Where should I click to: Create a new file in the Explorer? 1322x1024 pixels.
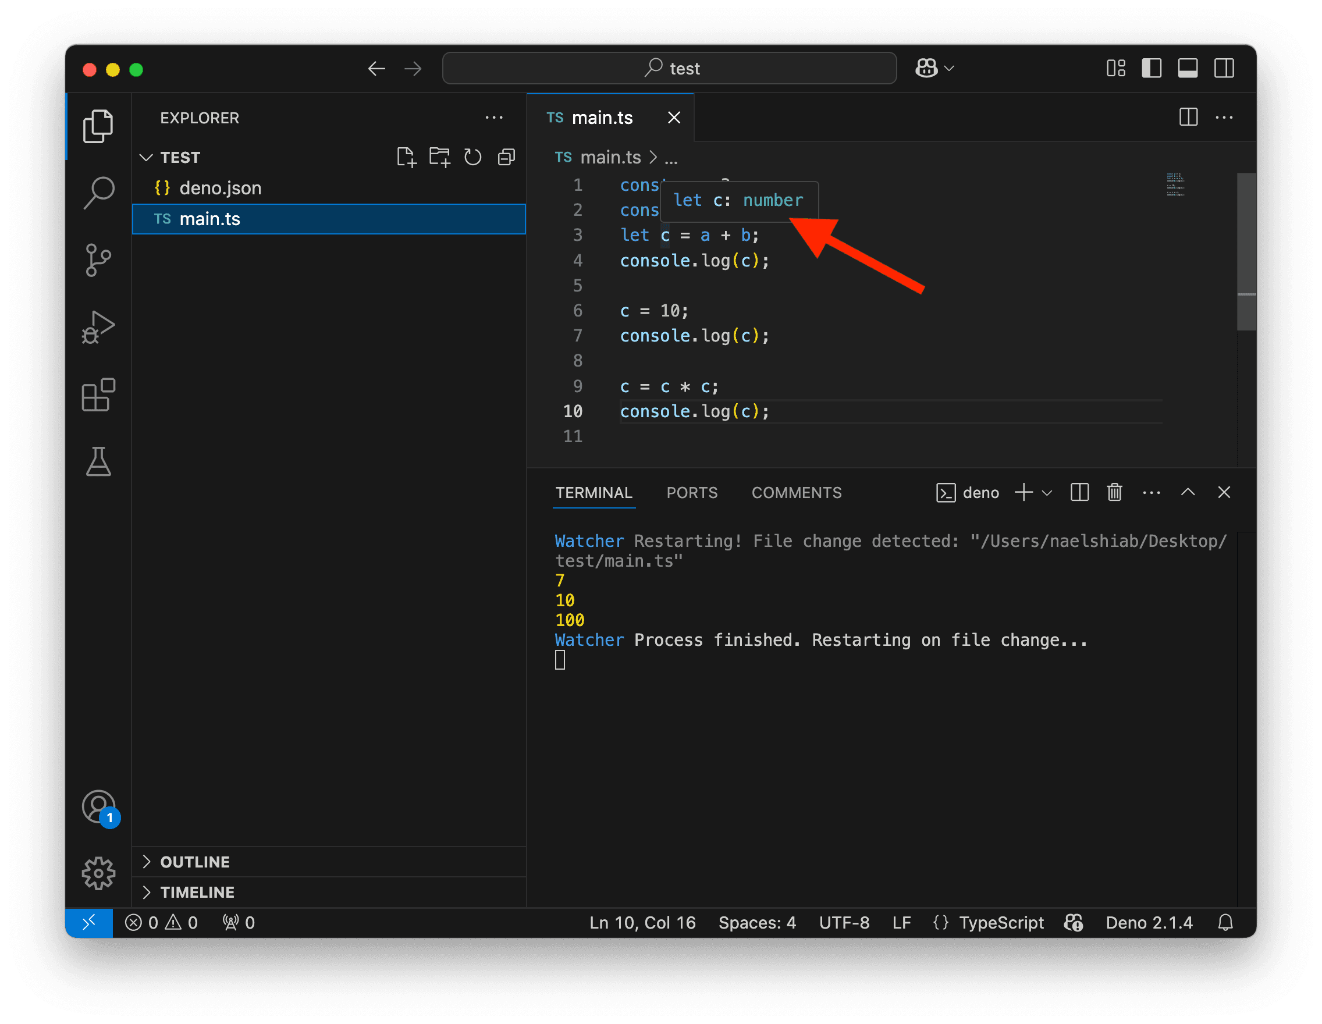406,157
